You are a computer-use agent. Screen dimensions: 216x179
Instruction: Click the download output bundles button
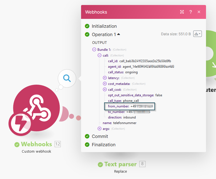197,34
